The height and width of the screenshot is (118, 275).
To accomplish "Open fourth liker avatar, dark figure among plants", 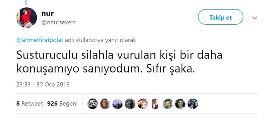I will pyautogui.click(x=130, y=104).
